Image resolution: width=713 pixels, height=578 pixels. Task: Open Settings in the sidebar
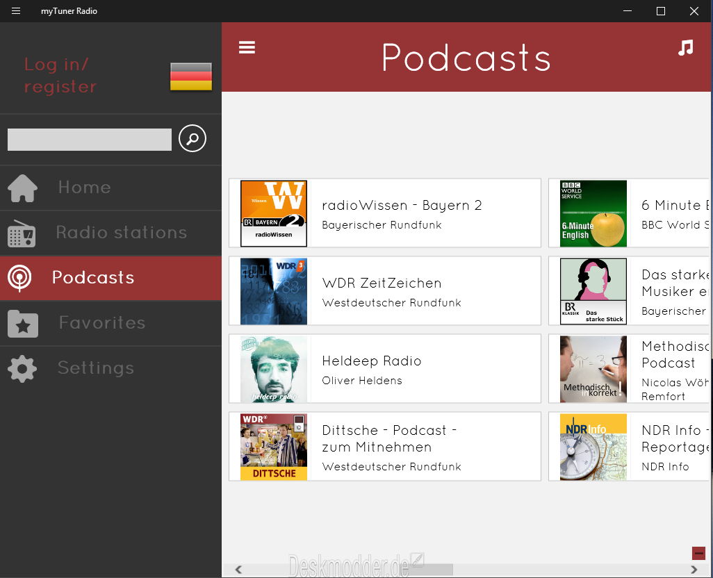tap(110, 368)
